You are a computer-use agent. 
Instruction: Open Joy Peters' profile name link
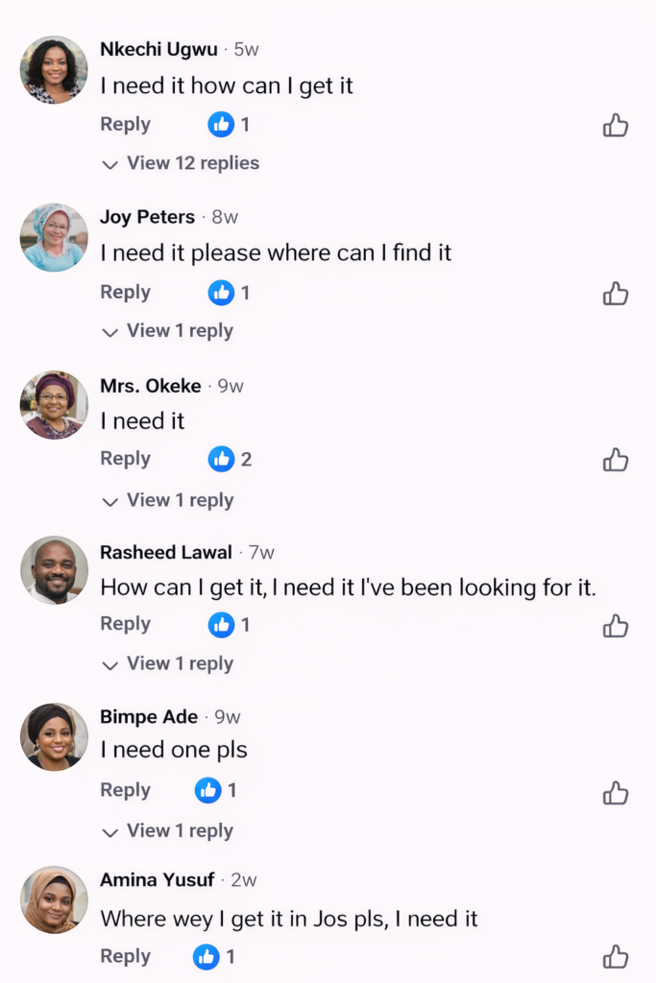tap(147, 217)
